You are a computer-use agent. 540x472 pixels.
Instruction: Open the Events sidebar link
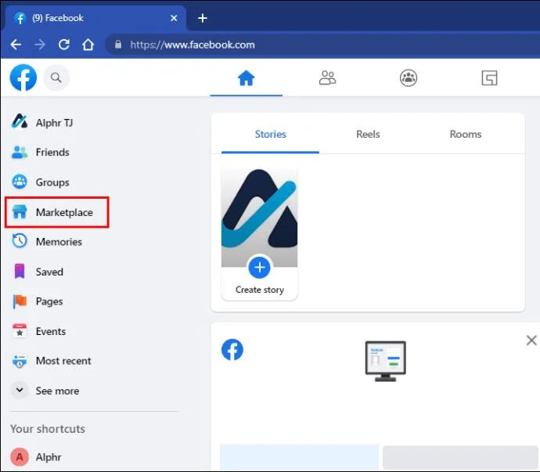pyautogui.click(x=51, y=331)
